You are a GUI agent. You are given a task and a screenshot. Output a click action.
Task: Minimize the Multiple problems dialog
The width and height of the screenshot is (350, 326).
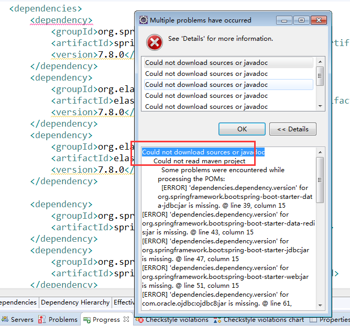284,20
